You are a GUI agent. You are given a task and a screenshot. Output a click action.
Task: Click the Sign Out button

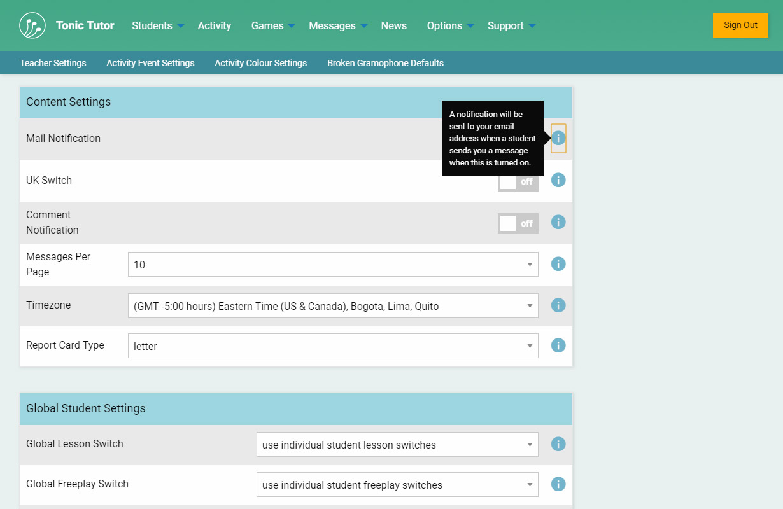pos(740,25)
